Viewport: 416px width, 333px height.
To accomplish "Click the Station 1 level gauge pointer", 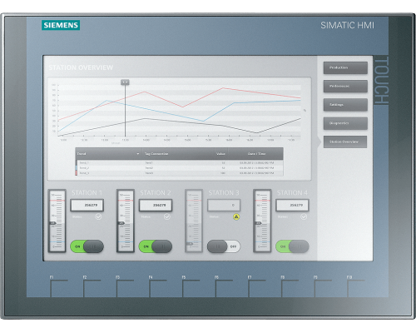I will [x=52, y=223].
